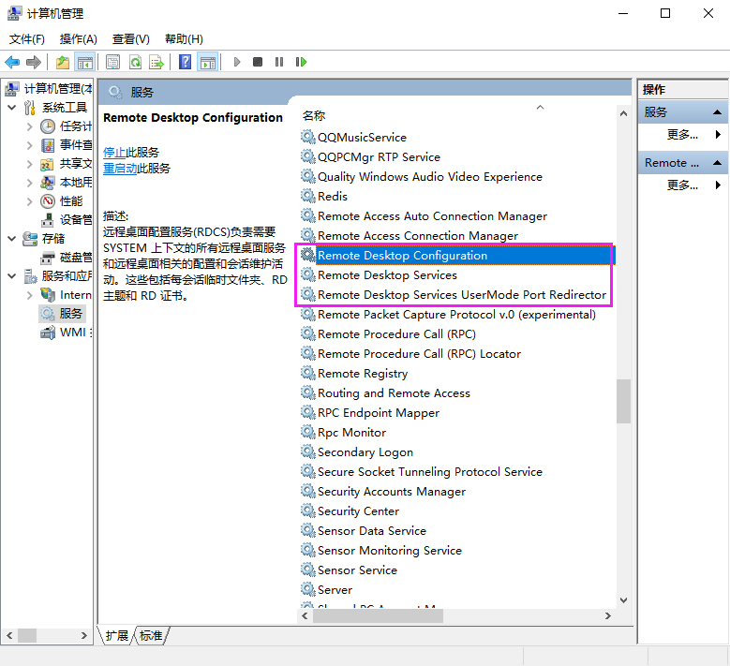Open the 操作(A) menu
Screen dimensions: 730x666
tap(78, 39)
